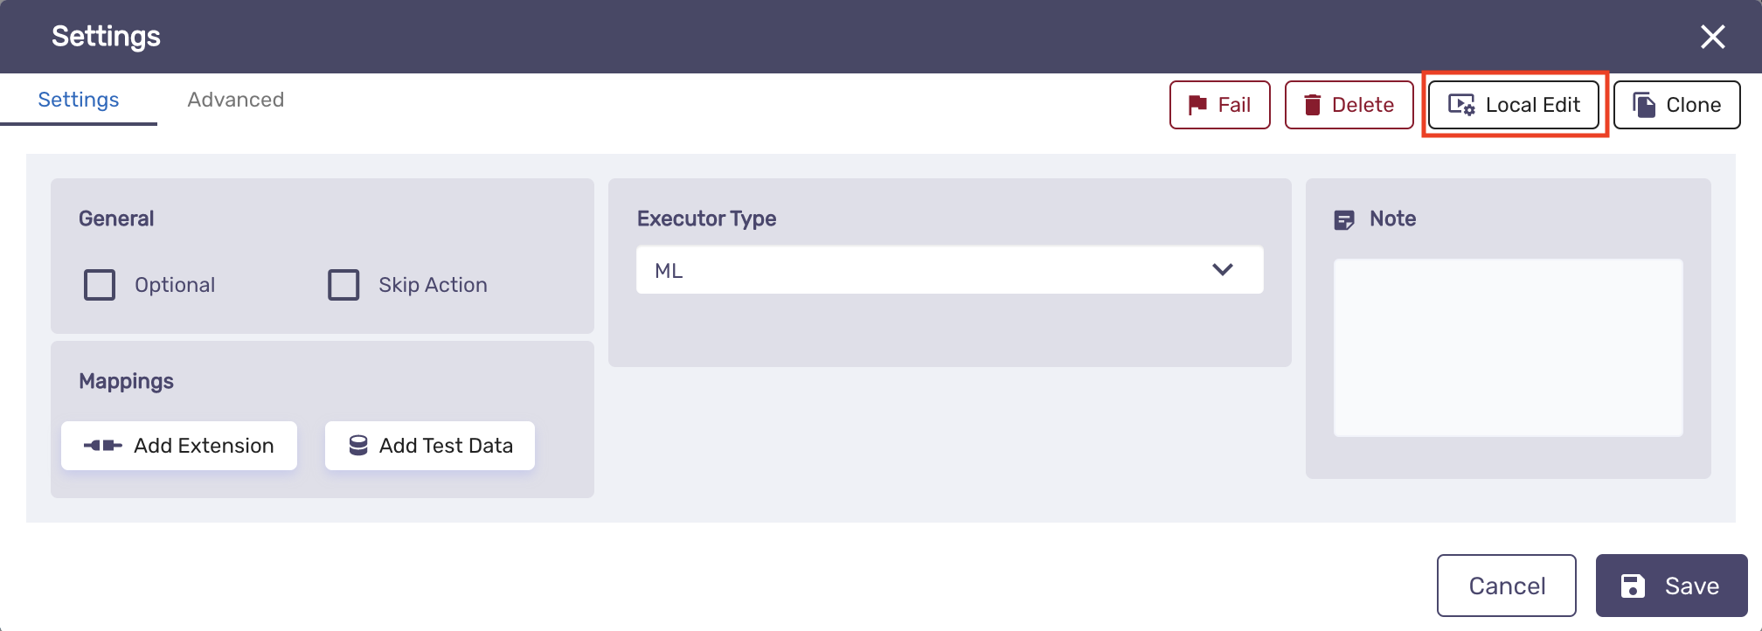Click the flag icon on Fail button
Screen dimensions: 1762x631
1197,105
